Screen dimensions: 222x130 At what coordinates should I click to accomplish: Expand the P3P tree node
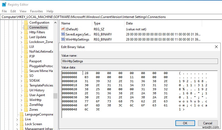[x=21, y=57]
